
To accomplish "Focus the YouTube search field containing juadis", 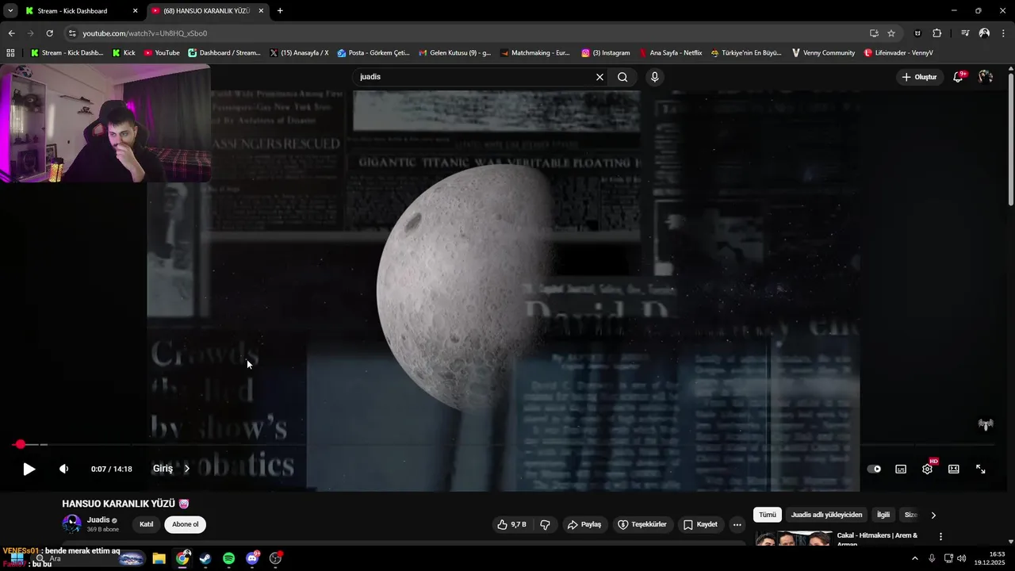I will click(x=473, y=77).
